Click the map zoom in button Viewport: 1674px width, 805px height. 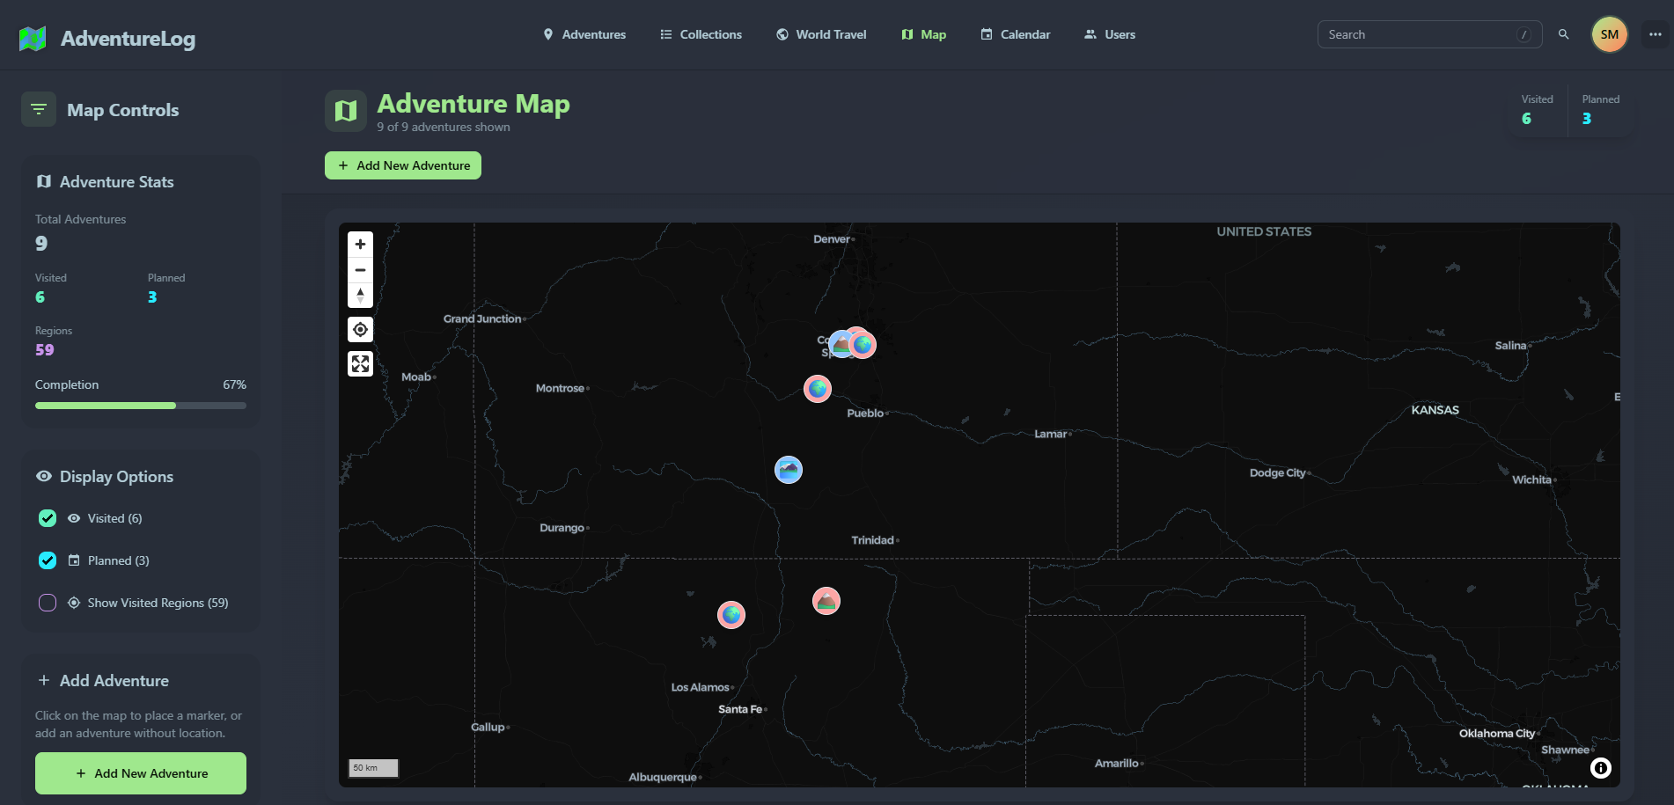click(x=360, y=245)
